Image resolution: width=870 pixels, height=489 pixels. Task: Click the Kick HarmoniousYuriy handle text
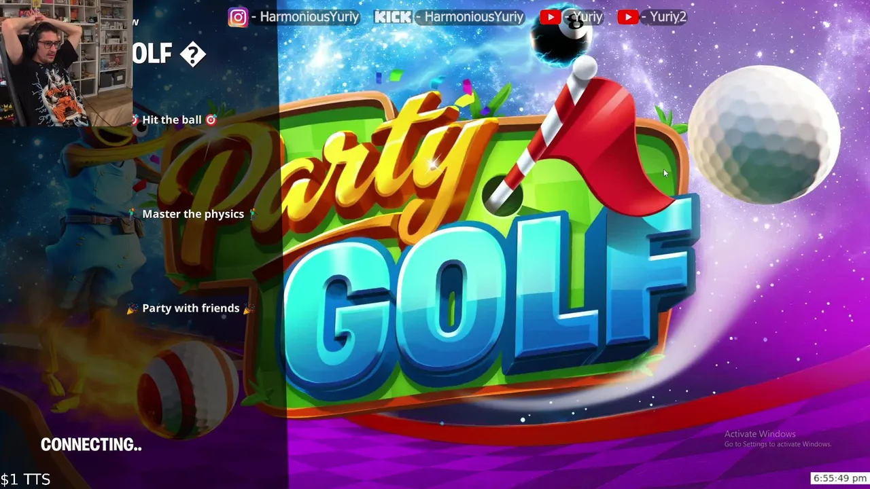[x=474, y=17]
